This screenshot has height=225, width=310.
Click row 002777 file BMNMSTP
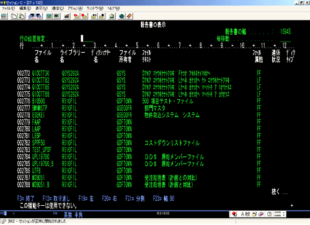click(x=40, y=108)
